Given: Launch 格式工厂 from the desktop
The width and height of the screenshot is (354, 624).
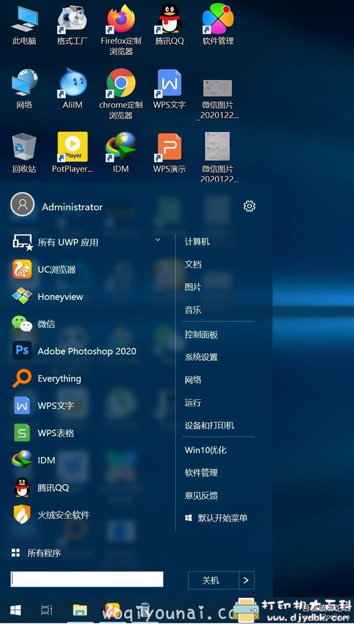Looking at the screenshot, I should tap(73, 26).
